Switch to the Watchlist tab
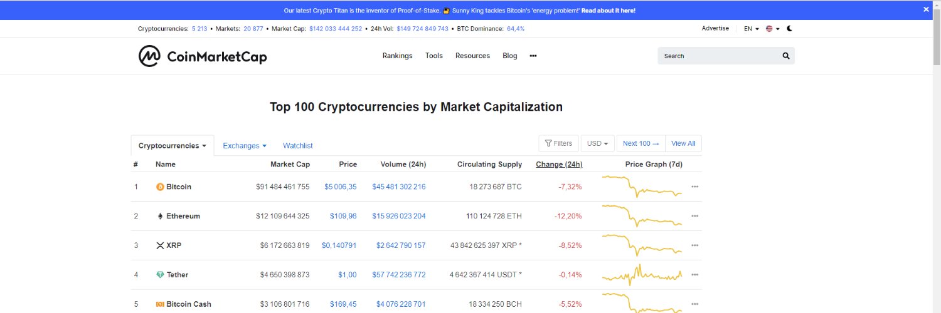Image resolution: width=941 pixels, height=313 pixels. coord(298,146)
